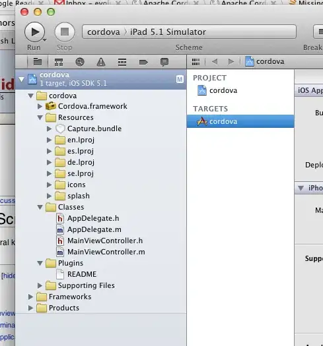
Task: Collapse the Resources folder
Action: [x=40, y=117]
